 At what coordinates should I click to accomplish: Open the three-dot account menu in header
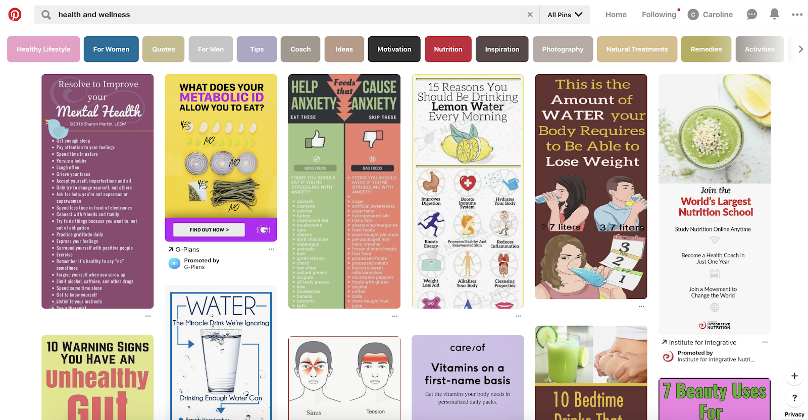point(797,15)
